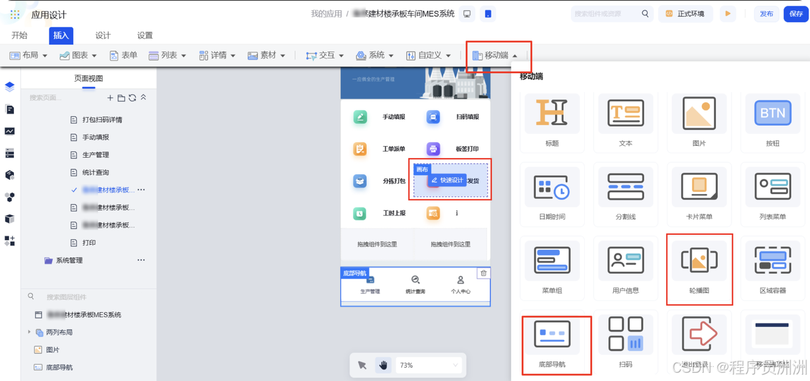Image resolution: width=810 pixels, height=381 pixels.
Task: Open the 表单 toolbar item
Action: pyautogui.click(x=123, y=56)
